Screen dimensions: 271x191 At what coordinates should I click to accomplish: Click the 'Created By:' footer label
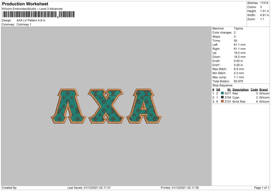click(9, 188)
